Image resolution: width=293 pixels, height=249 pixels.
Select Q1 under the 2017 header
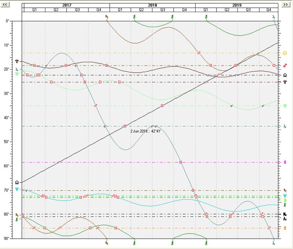coord(34,10)
